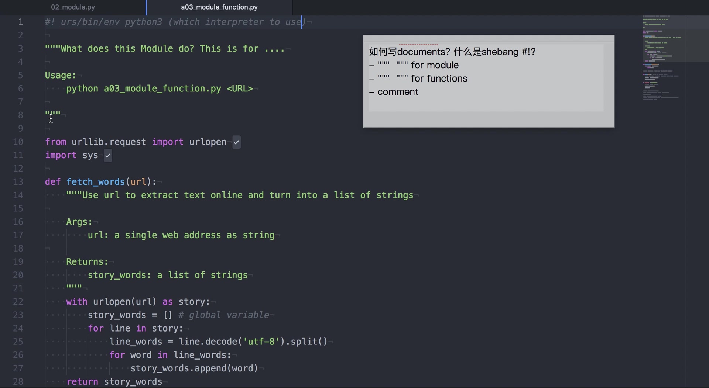
Task: Click line number 13 in the gutter
Action: pyautogui.click(x=18, y=182)
